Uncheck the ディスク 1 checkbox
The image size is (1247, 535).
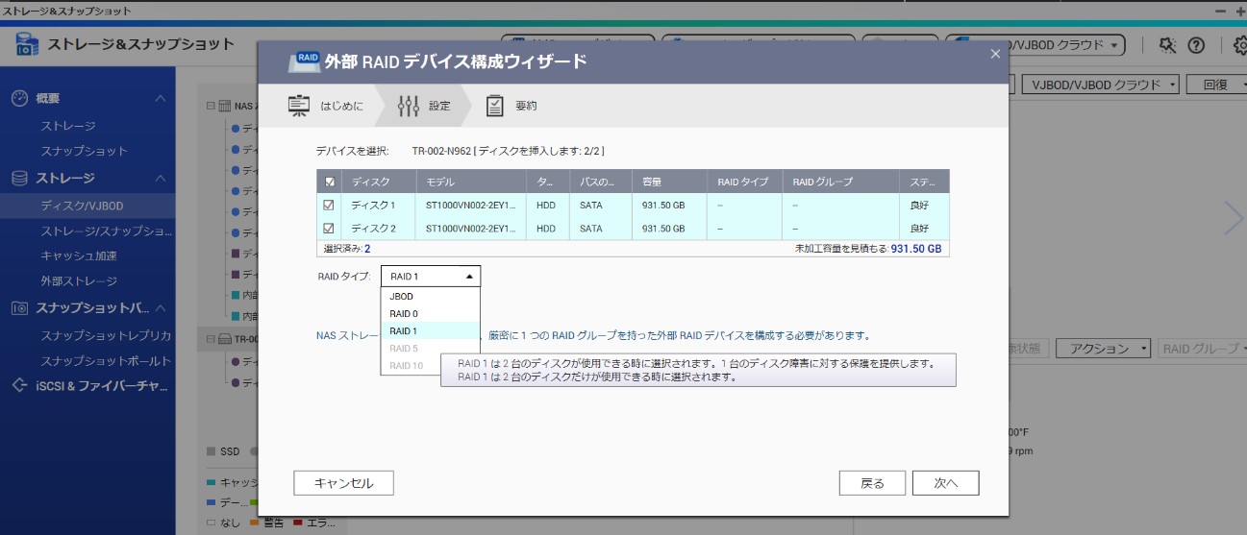pos(330,205)
